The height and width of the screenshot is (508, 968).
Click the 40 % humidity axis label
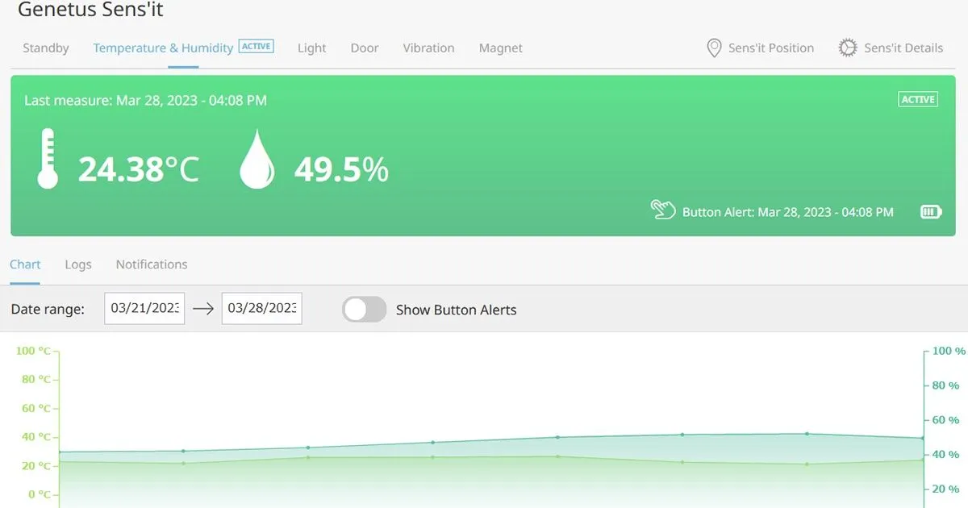[946, 455]
